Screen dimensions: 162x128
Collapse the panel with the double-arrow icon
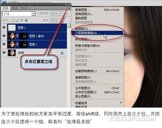click(x=66, y=4)
